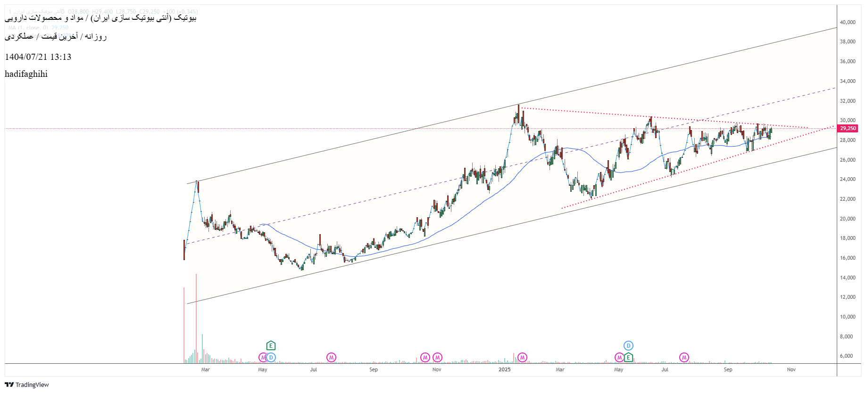Click the MA indicator legend with value 29,250
866x393 pixels.
point(39,28)
